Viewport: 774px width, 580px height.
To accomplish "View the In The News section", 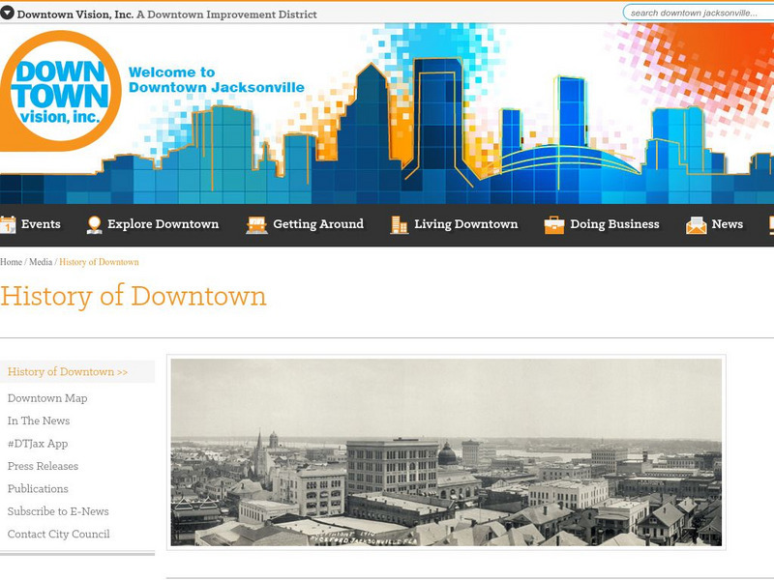I will [39, 420].
